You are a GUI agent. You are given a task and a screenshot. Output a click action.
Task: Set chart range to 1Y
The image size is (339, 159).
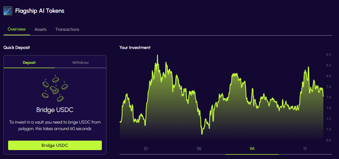click(305, 149)
